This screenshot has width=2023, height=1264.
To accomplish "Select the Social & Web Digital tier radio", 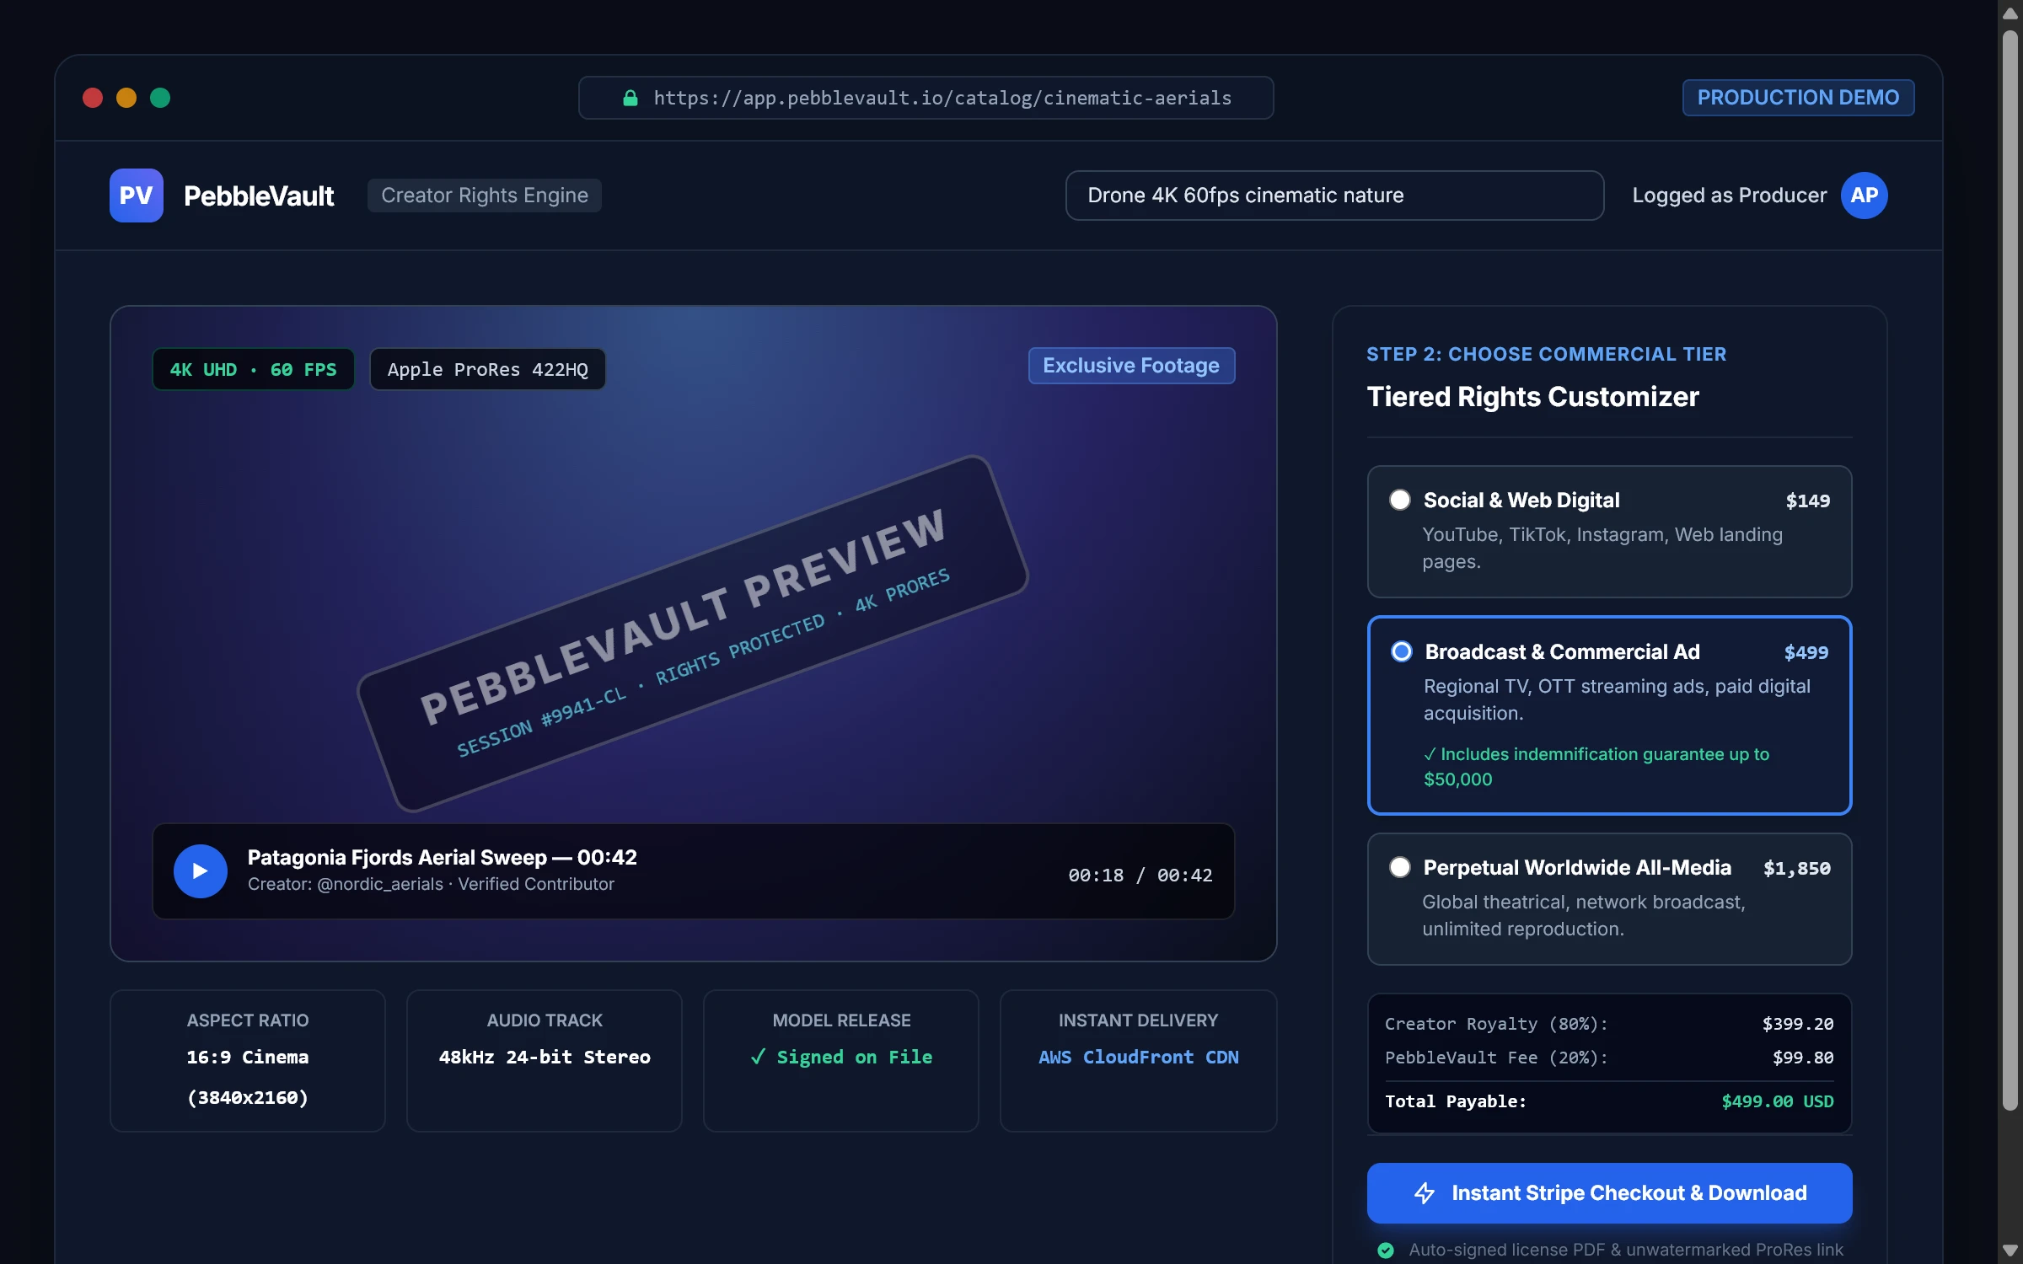I will [1399, 500].
